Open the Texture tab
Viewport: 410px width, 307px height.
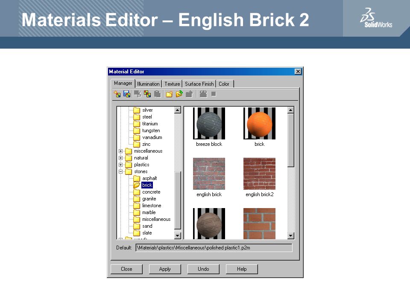172,84
